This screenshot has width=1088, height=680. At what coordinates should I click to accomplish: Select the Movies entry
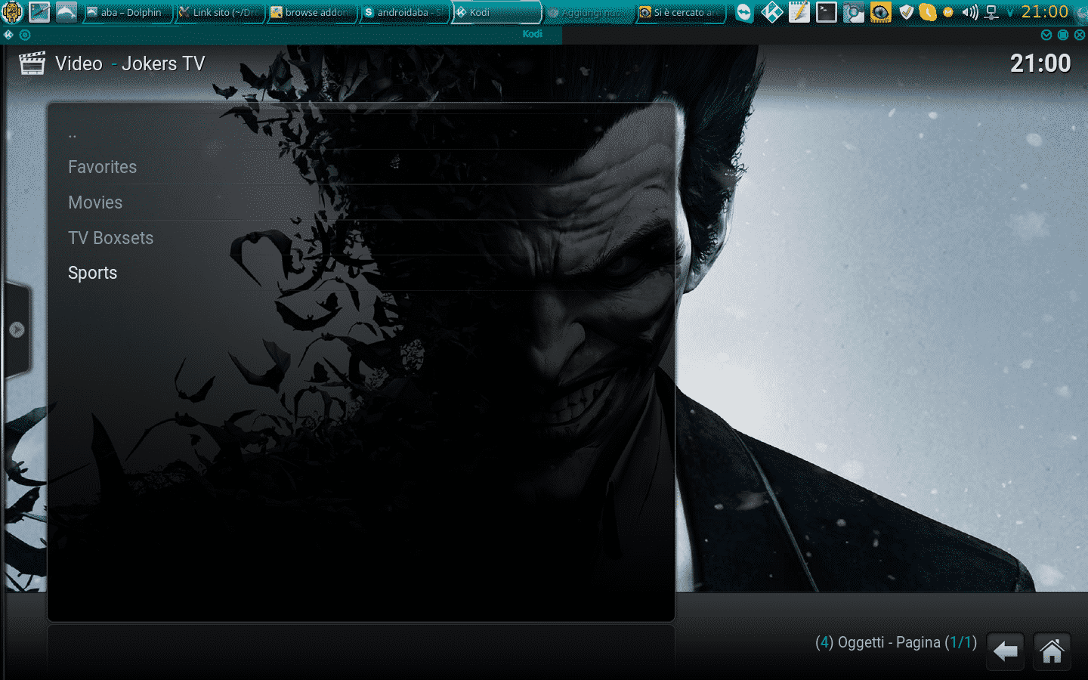(x=95, y=202)
